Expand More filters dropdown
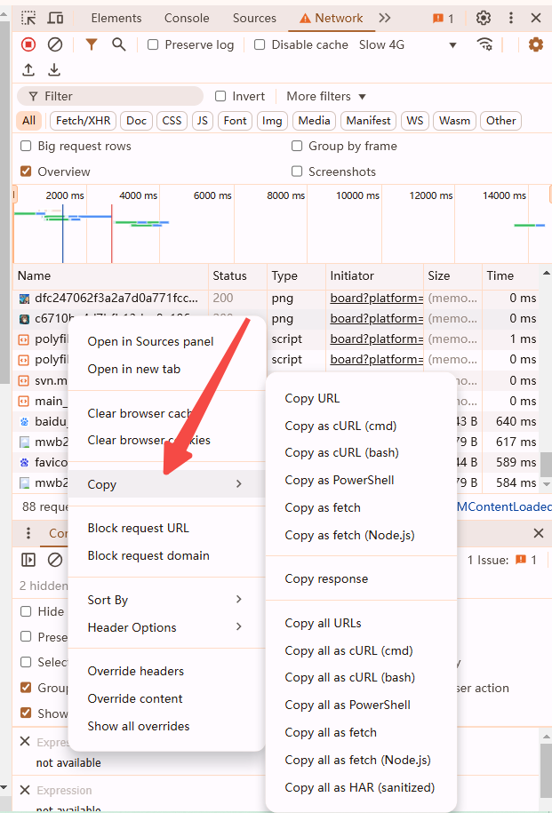This screenshot has width=552, height=813. (326, 96)
